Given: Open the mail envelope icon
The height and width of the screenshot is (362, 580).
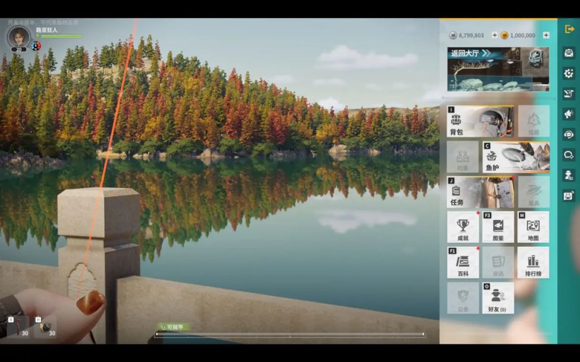Looking at the screenshot, I should [x=569, y=53].
